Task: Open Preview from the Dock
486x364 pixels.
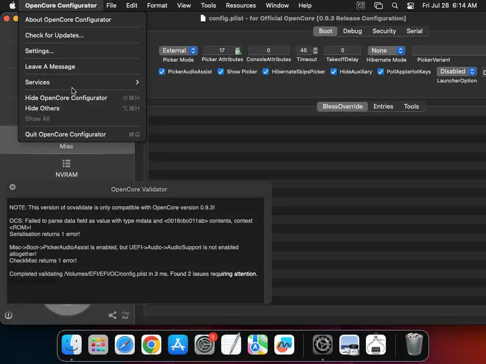Action: [349, 344]
